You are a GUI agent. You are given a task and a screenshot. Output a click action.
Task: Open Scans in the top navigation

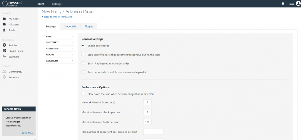[41, 4]
